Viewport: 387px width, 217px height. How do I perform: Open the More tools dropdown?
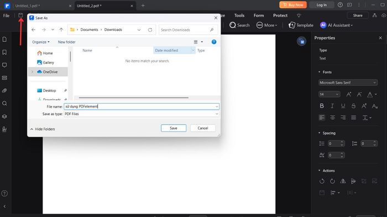tap(267, 25)
